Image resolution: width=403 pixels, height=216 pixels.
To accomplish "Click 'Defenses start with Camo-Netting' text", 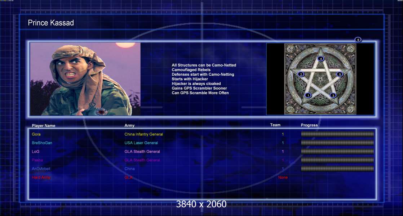I will pos(203,75).
